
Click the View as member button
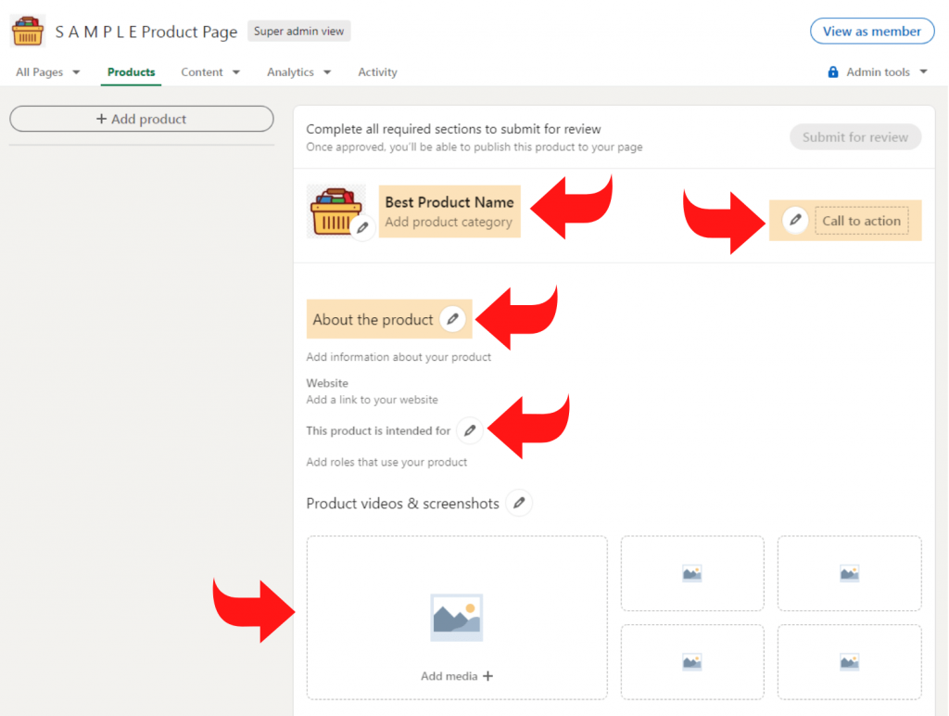click(872, 31)
